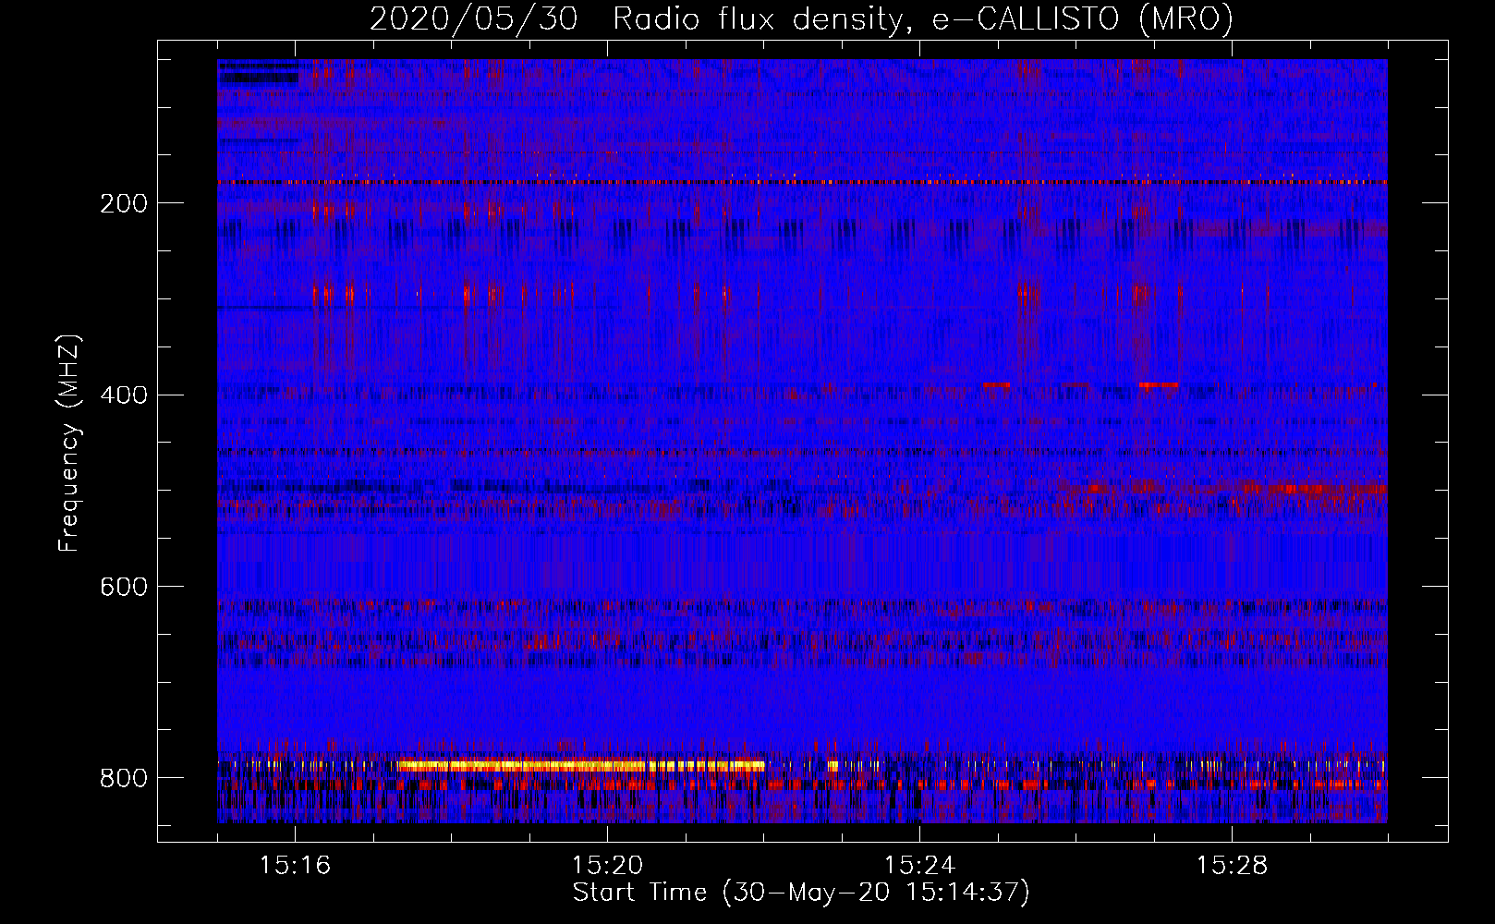Viewport: 1495px width, 924px height.
Task: Click the plot title '2020/05/30 Radio flux density'
Action: pyautogui.click(x=637, y=18)
